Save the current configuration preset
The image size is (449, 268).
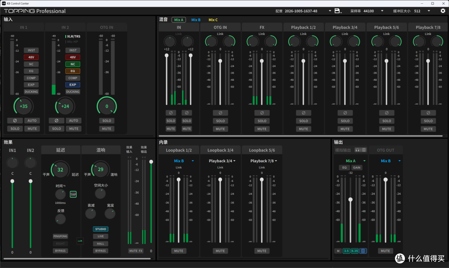click(337, 11)
